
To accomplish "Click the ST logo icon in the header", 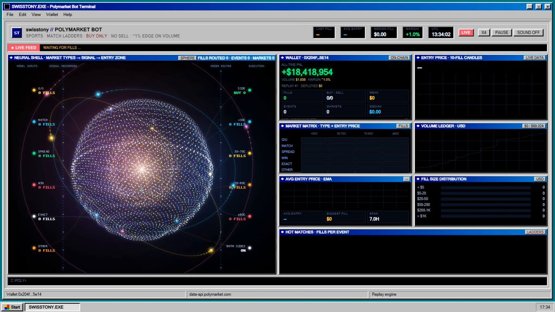I will click(x=17, y=33).
